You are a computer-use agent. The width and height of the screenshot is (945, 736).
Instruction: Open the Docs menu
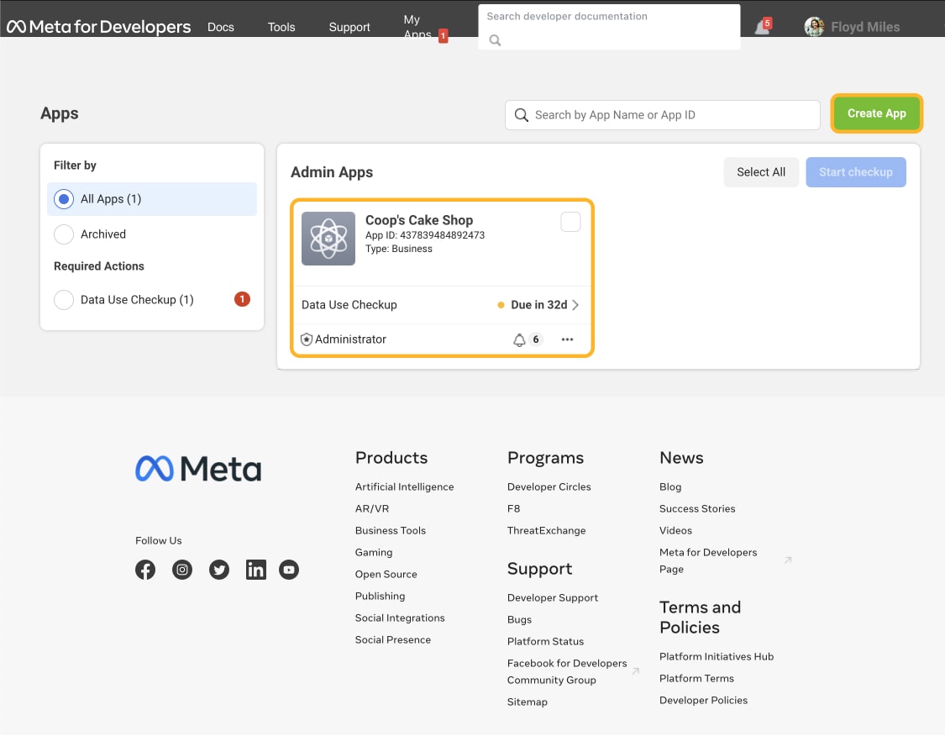click(220, 27)
